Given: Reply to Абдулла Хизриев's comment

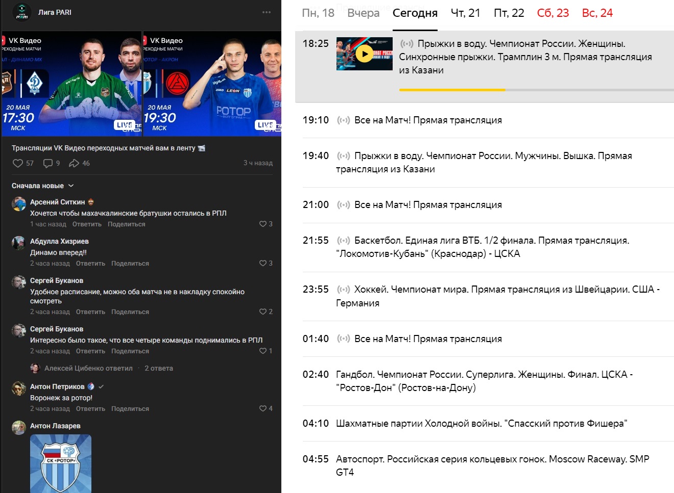Looking at the screenshot, I should tap(90, 264).
